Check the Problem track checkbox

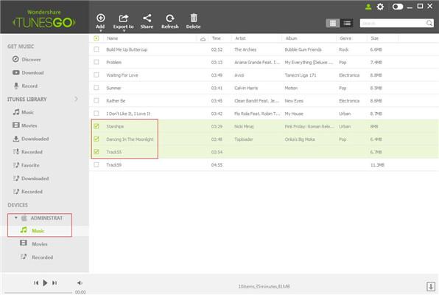pos(96,62)
